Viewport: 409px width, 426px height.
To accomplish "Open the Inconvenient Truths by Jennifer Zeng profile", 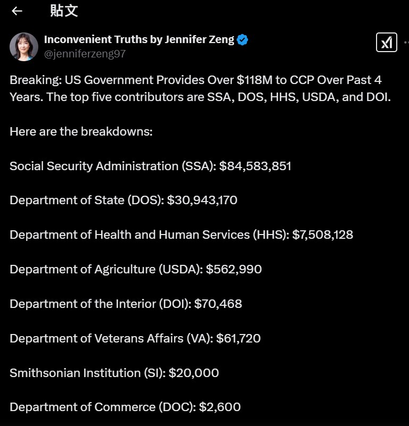I will click(139, 39).
